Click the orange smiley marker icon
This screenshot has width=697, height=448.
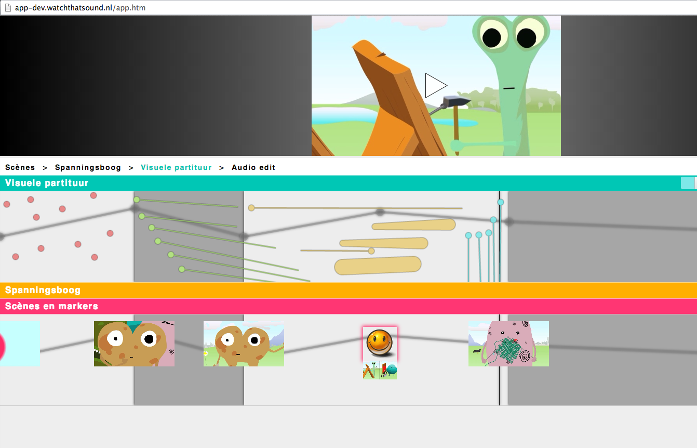pos(380,342)
